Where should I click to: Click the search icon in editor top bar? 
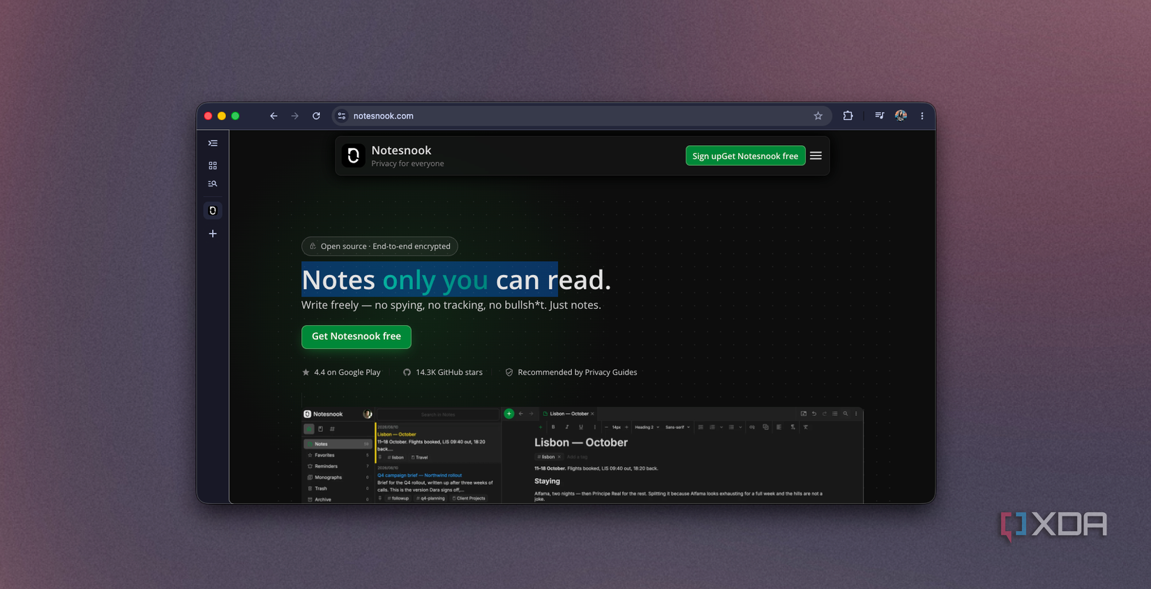(845, 414)
